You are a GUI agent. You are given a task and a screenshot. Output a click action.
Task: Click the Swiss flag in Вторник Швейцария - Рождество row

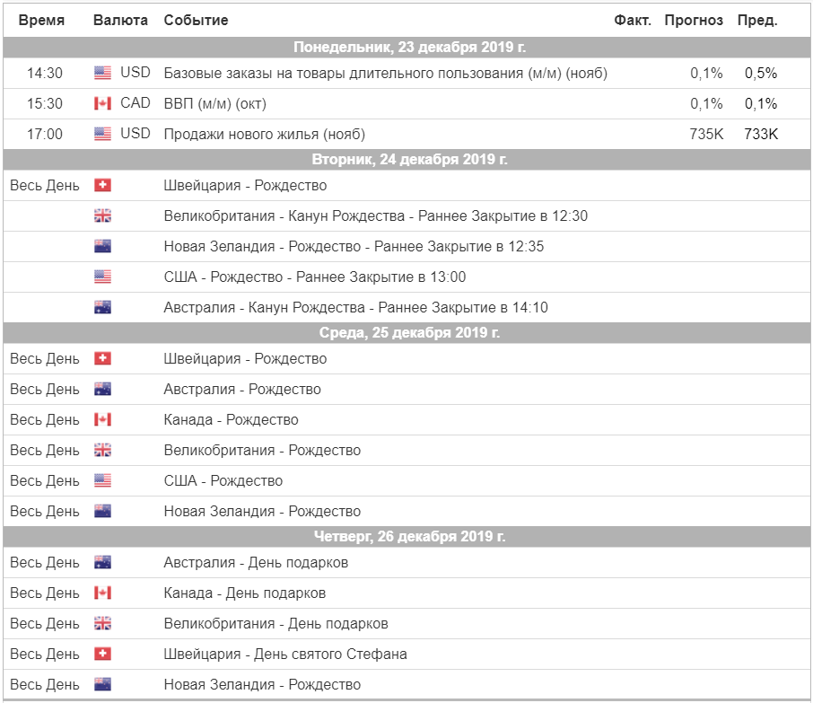coord(102,185)
